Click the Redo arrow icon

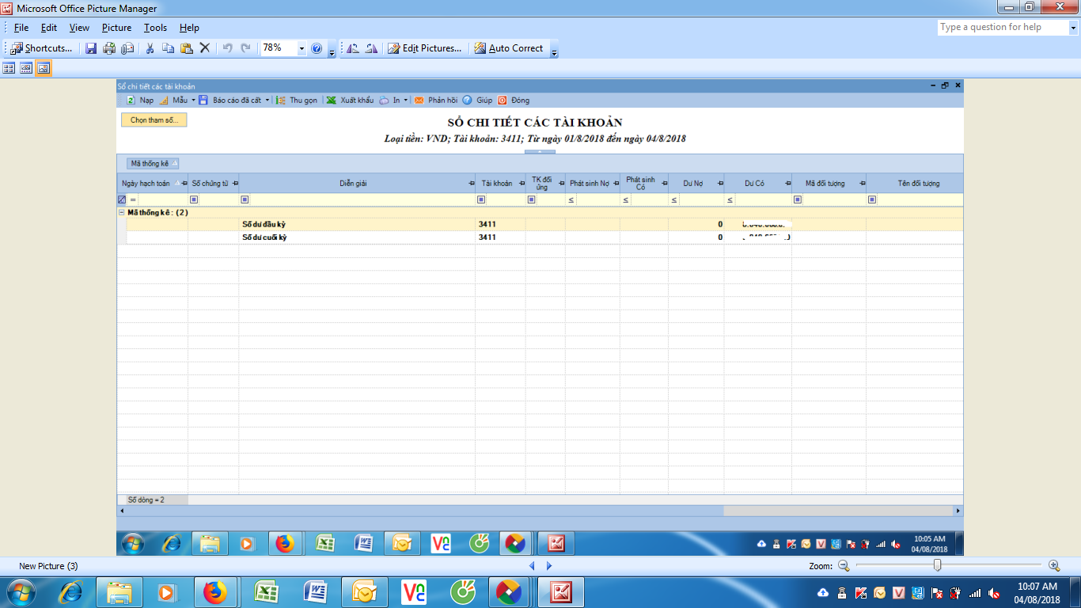point(245,48)
